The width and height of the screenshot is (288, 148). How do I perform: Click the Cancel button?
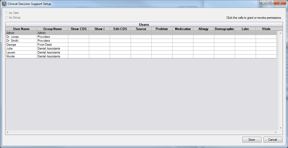pos(273,139)
